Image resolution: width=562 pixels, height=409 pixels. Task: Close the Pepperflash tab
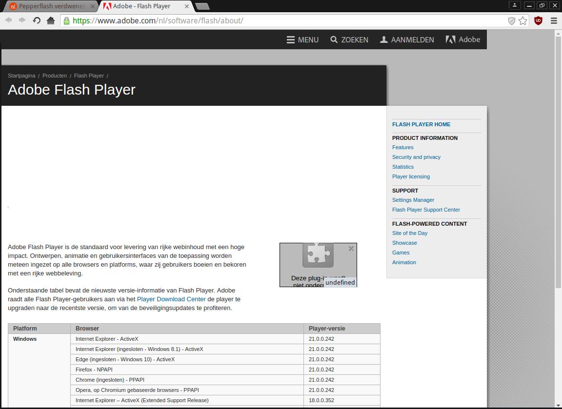[93, 6]
